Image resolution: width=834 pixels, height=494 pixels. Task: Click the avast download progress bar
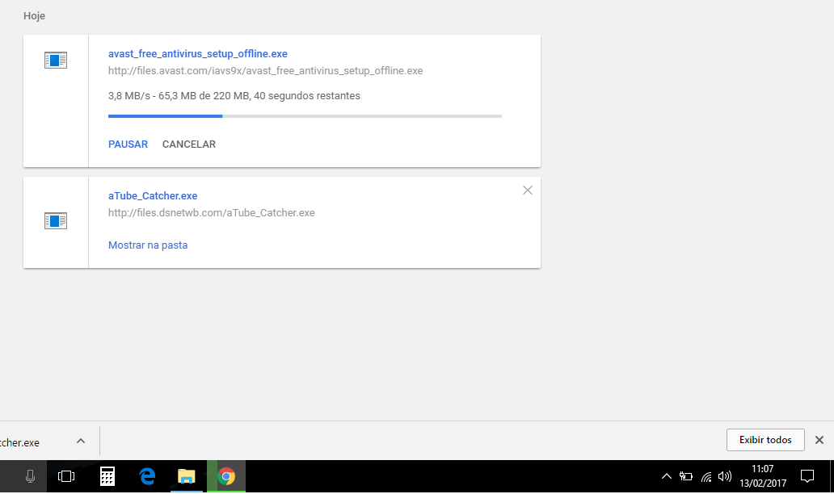[305, 115]
